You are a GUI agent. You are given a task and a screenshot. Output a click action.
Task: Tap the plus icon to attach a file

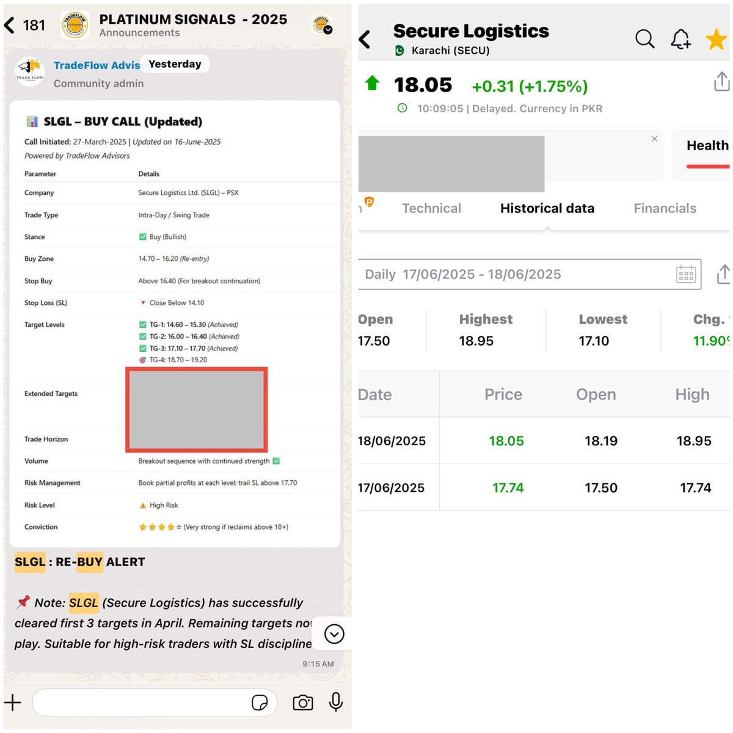coord(12,702)
